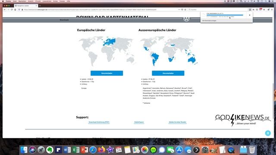Viewport: 276px width, 155px height.
Task: Open Safari in the dock
Action: tap(93, 150)
